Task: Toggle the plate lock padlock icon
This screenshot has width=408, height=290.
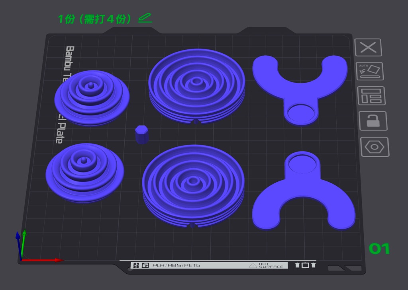Action: (373, 121)
